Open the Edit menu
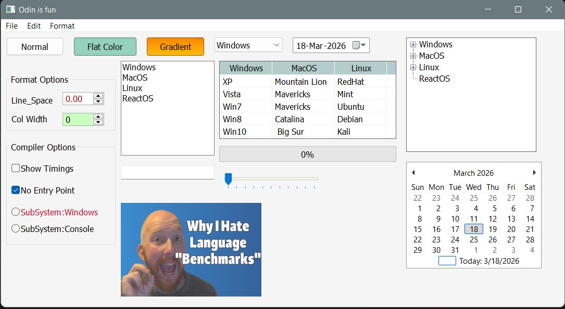The image size is (565, 309). click(x=34, y=26)
